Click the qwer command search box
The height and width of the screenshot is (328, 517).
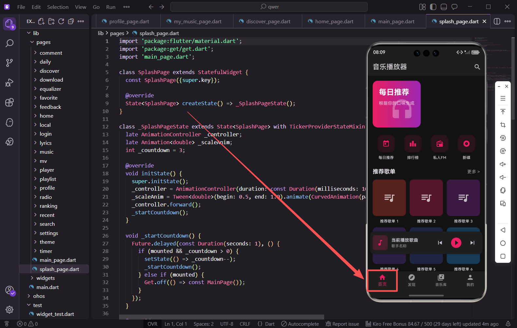click(269, 7)
